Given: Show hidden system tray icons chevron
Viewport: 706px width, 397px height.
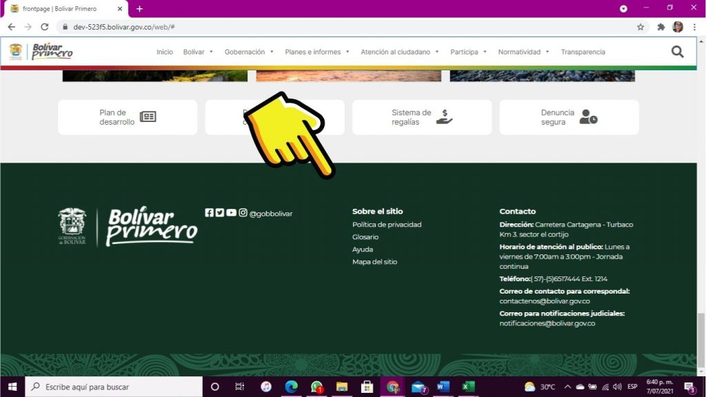Looking at the screenshot, I should coord(567,387).
